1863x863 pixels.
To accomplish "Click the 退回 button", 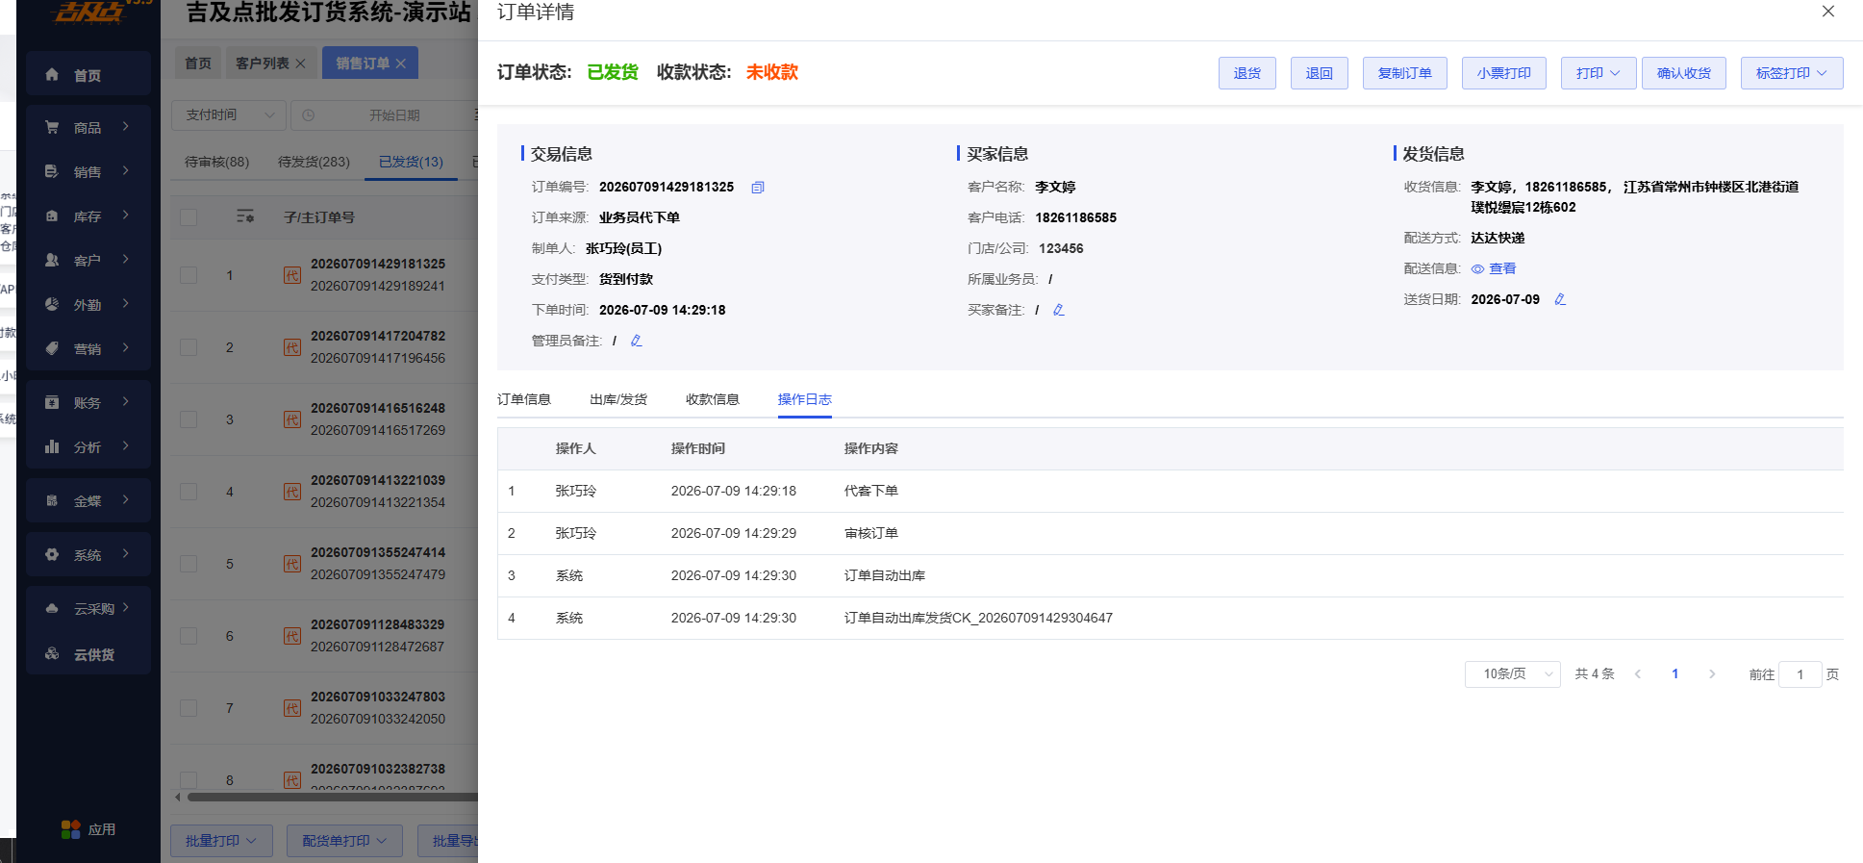I will pyautogui.click(x=1320, y=73).
